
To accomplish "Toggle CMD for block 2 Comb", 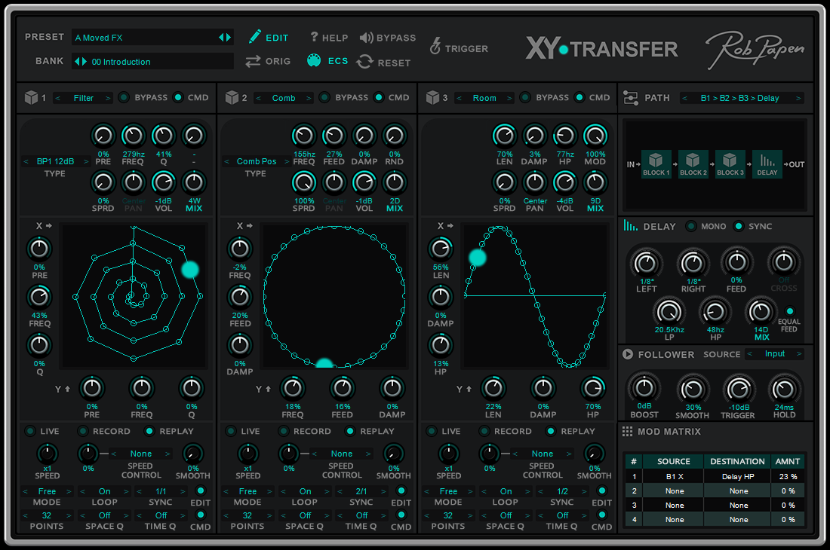I will pyautogui.click(x=379, y=97).
